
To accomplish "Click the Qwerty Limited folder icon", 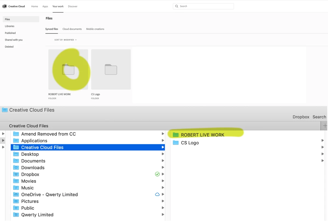I will (x=16, y=215).
